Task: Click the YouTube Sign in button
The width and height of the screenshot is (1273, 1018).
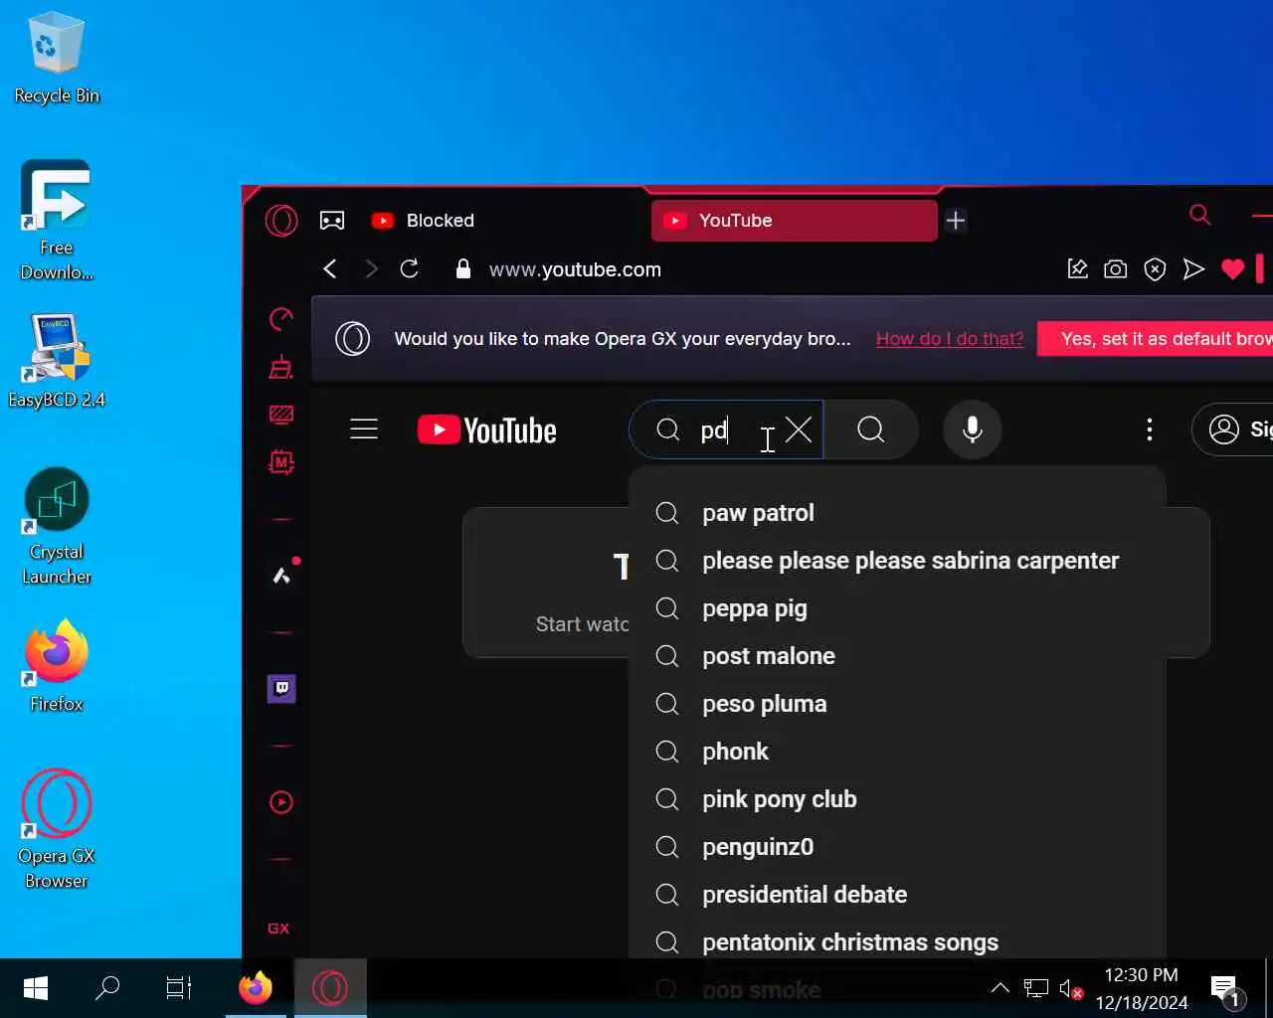Action: point(1233,429)
